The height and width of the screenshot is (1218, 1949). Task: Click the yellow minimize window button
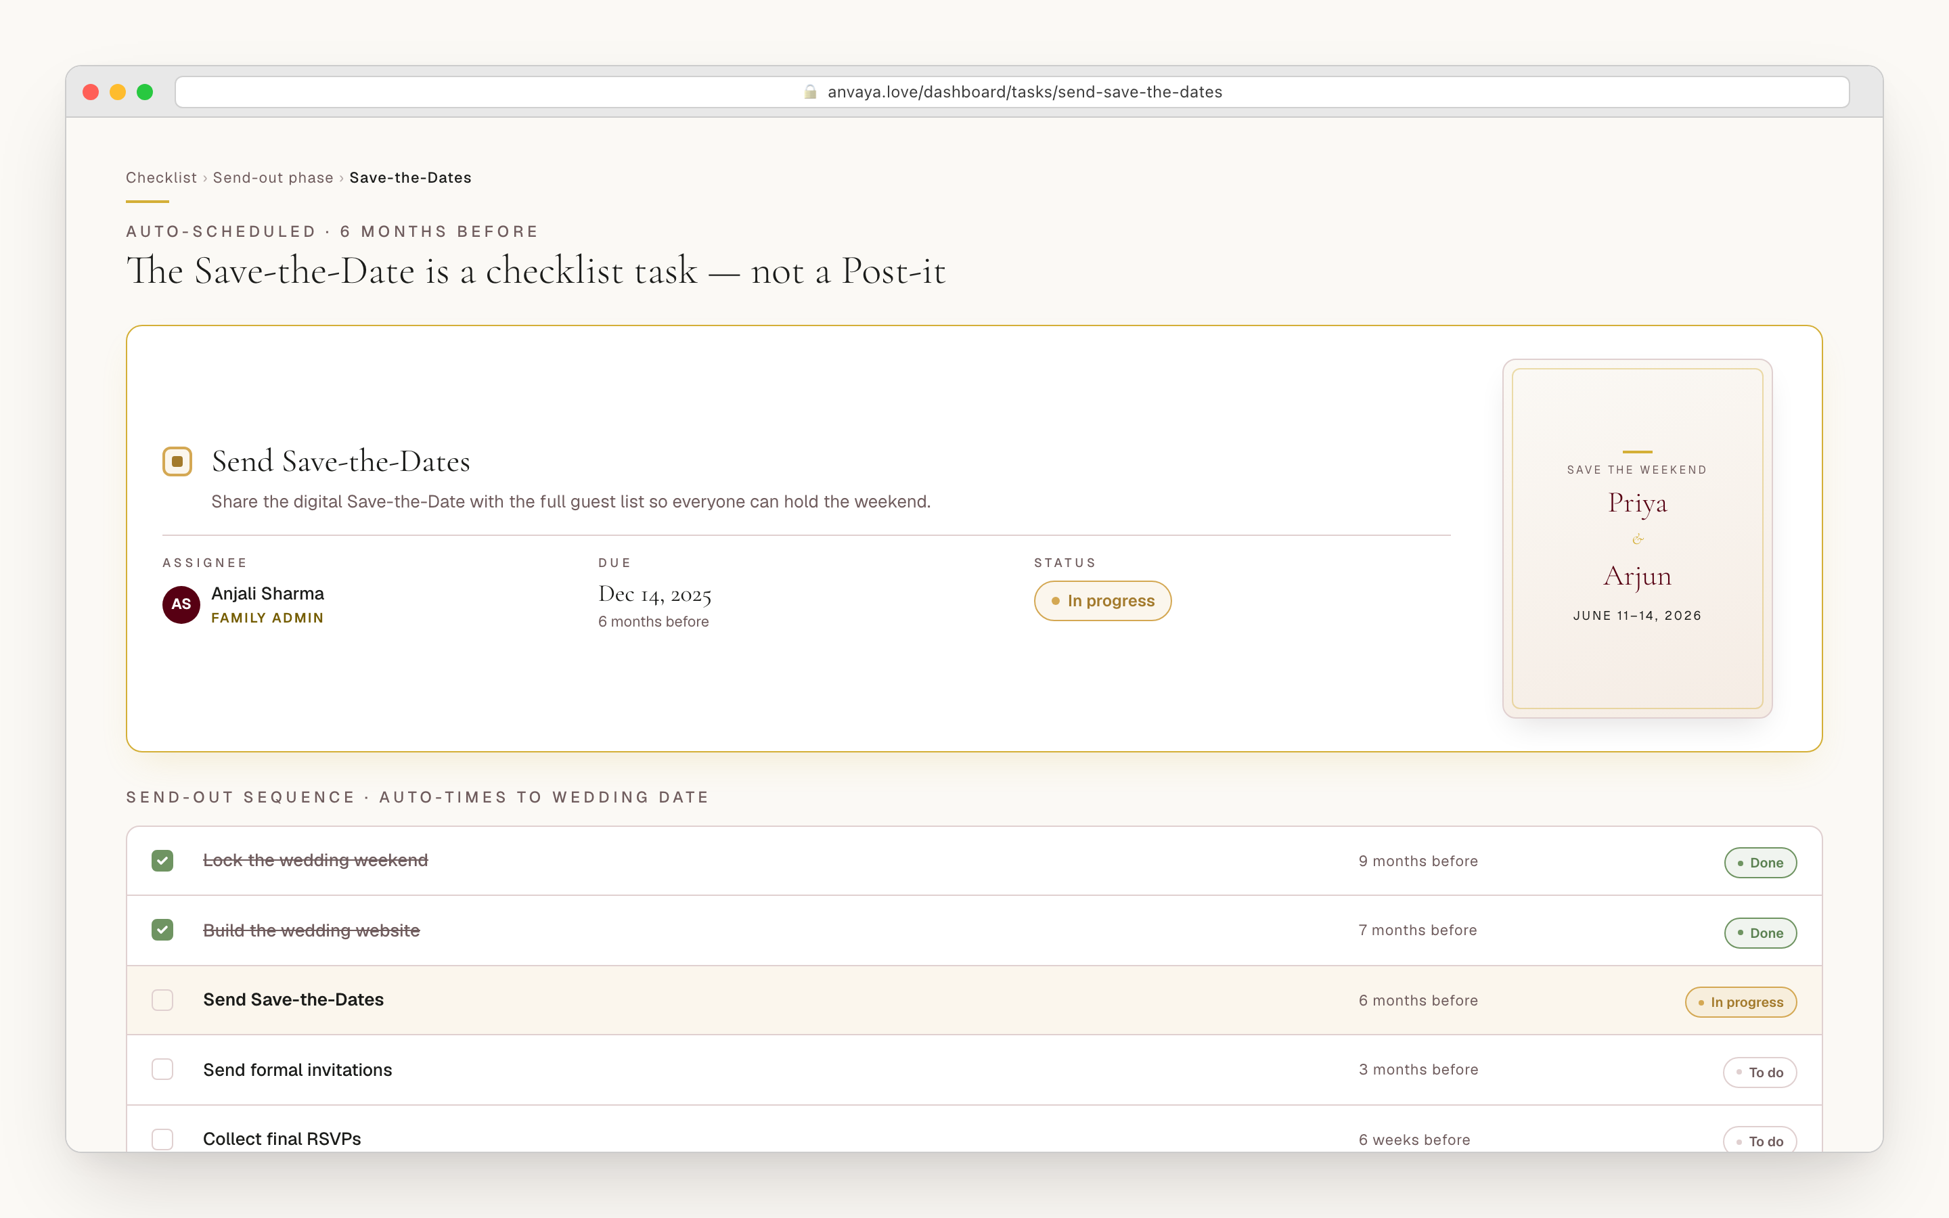[118, 92]
